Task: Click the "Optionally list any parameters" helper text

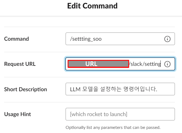Action: pos(113,127)
